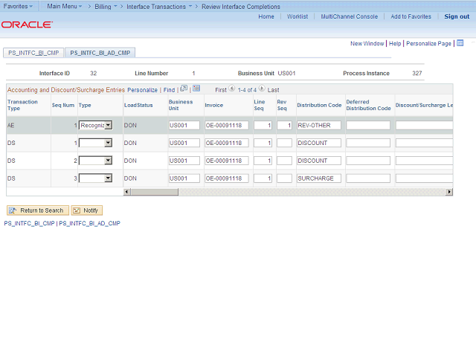Click the Oracle logo
Viewport: 476px width, 357px height.
27,25
